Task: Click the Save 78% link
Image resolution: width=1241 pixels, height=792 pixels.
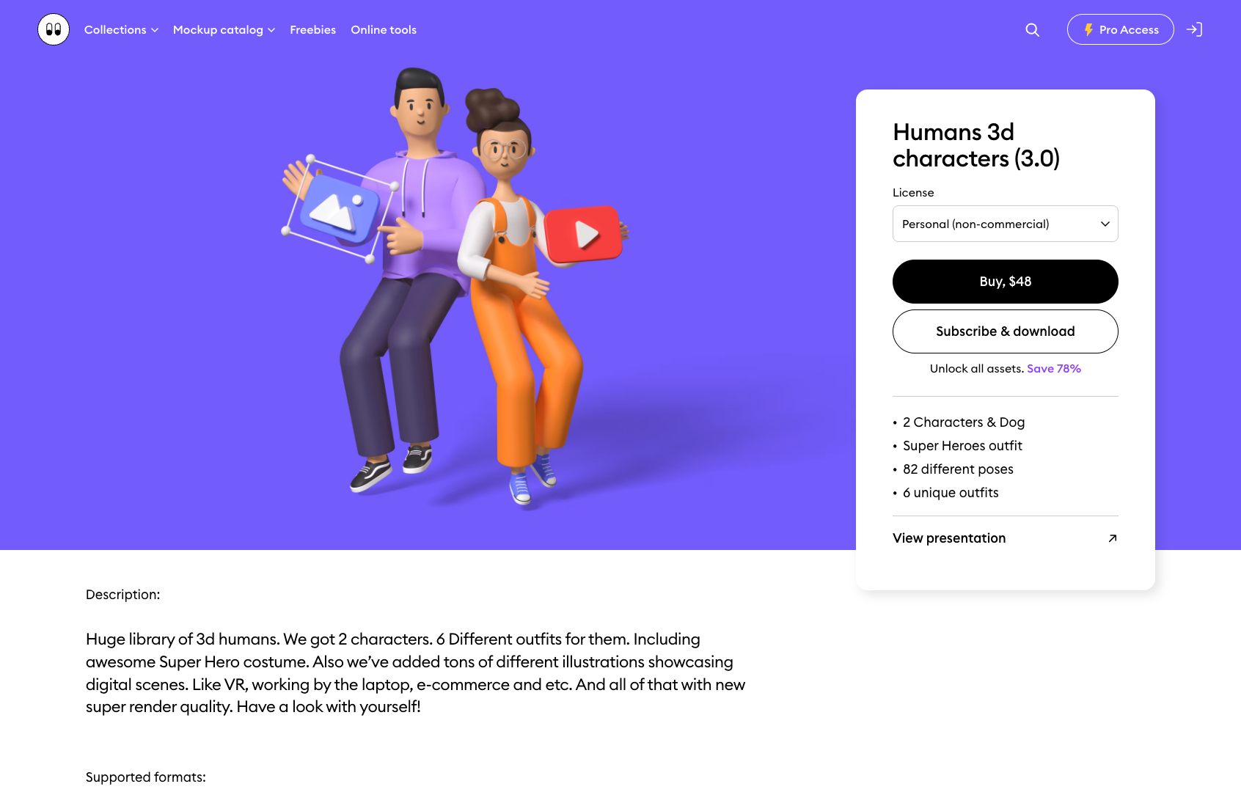Action: pyautogui.click(x=1054, y=369)
